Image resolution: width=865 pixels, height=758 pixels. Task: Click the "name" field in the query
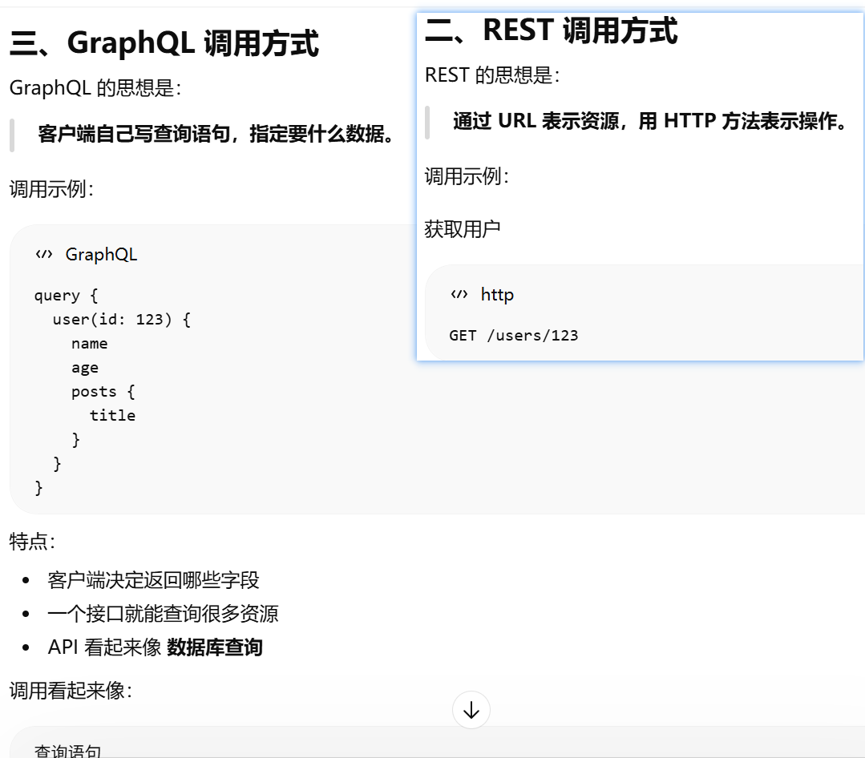click(89, 344)
